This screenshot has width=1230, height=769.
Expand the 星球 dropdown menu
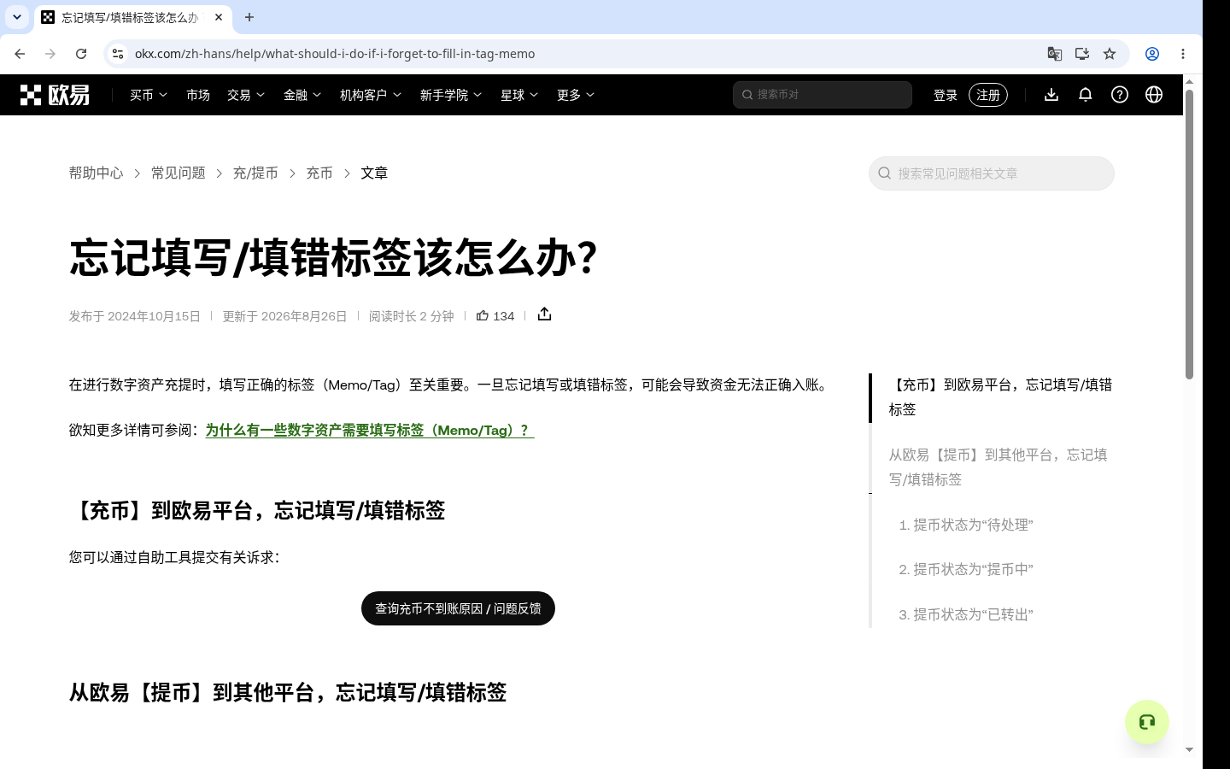(519, 95)
